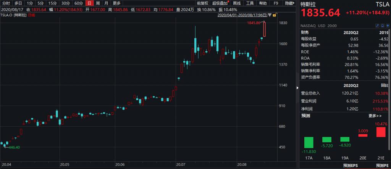
Task: Select the 每股收益 row
Action: click(x=344, y=39)
